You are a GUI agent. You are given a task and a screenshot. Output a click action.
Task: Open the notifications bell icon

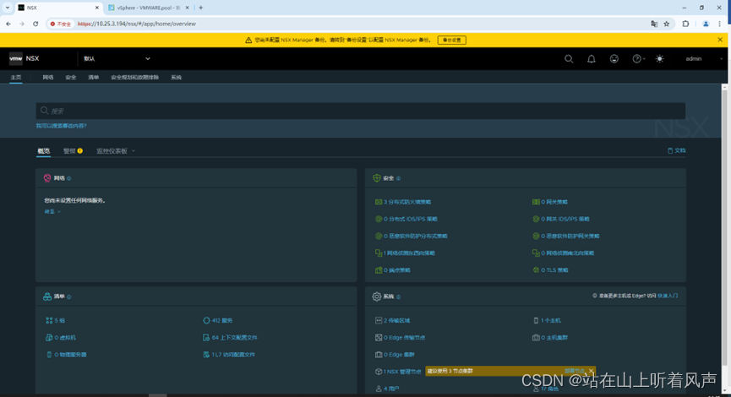592,59
